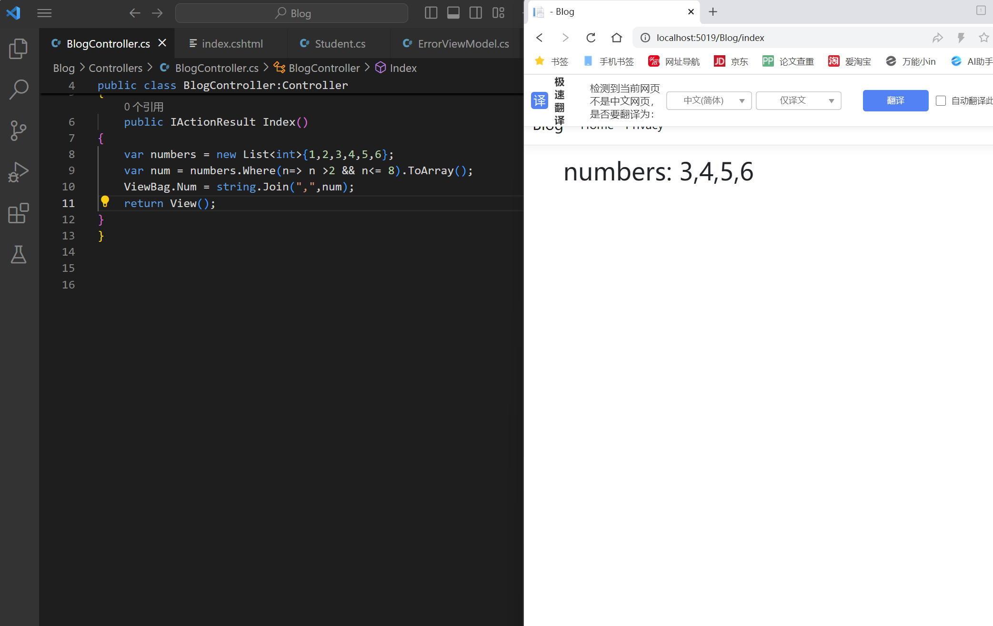Image resolution: width=993 pixels, height=626 pixels.
Task: Toggle the primary side bar layout
Action: (431, 13)
